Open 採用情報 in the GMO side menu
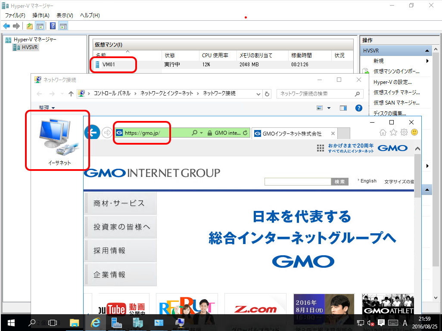The height and width of the screenshot is (331, 442). click(120, 251)
